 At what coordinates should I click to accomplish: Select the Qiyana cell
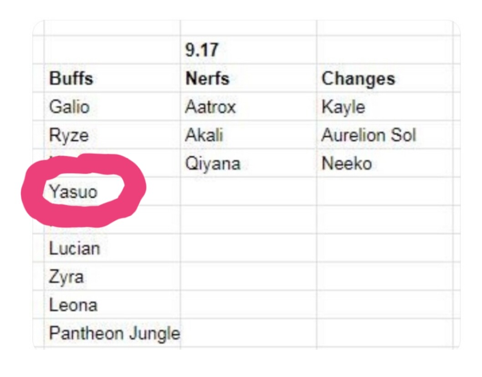coord(248,163)
